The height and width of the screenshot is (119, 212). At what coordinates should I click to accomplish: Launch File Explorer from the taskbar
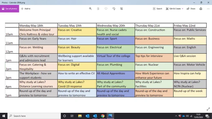click(80, 116)
